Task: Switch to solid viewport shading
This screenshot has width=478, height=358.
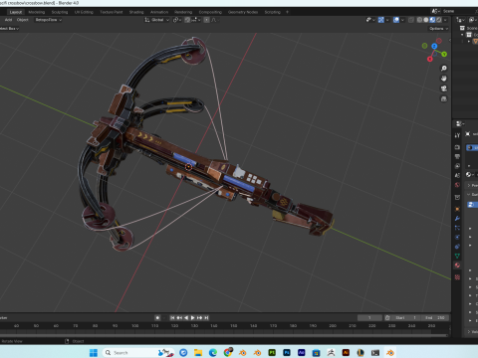Action: coord(426,20)
